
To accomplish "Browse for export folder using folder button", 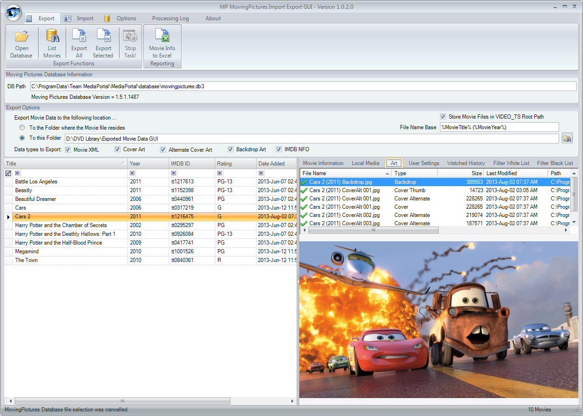I will click(567, 138).
